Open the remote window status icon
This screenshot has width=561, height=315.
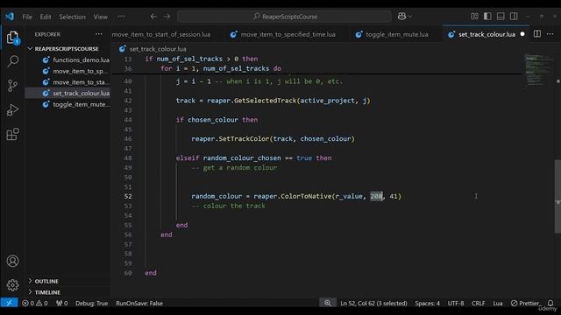[9, 304]
